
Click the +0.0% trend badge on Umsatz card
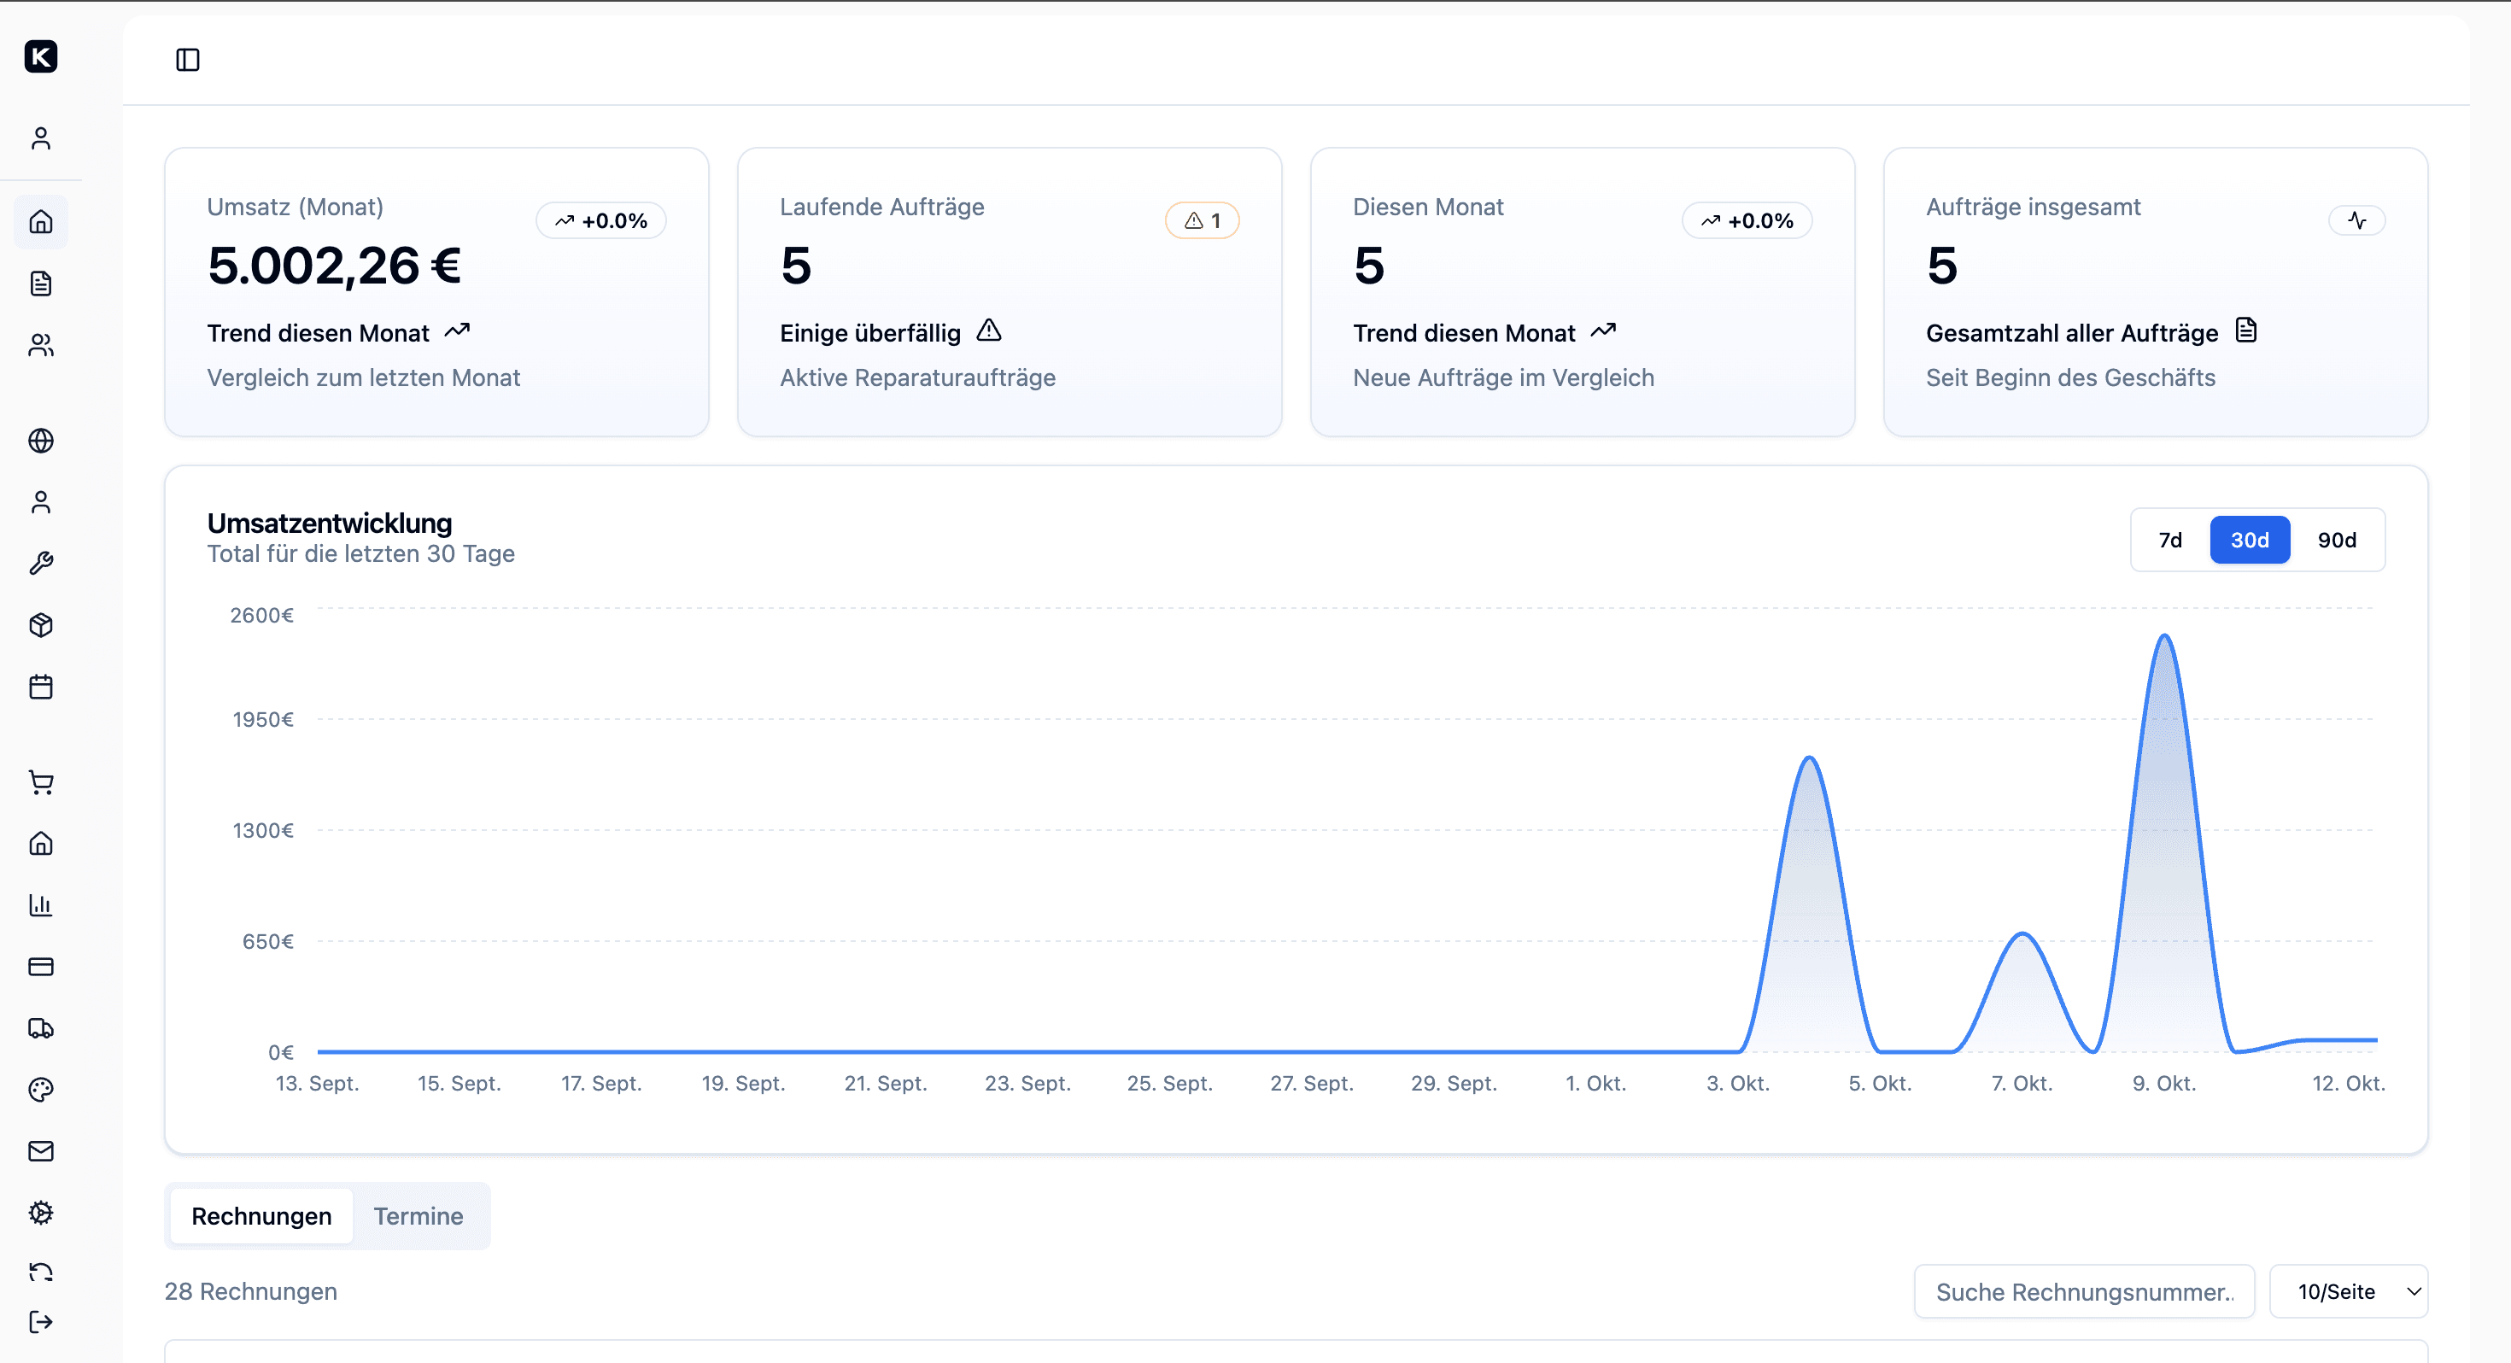pyautogui.click(x=600, y=219)
